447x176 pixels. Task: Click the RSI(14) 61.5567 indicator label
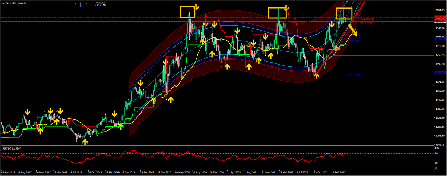tap(12, 149)
